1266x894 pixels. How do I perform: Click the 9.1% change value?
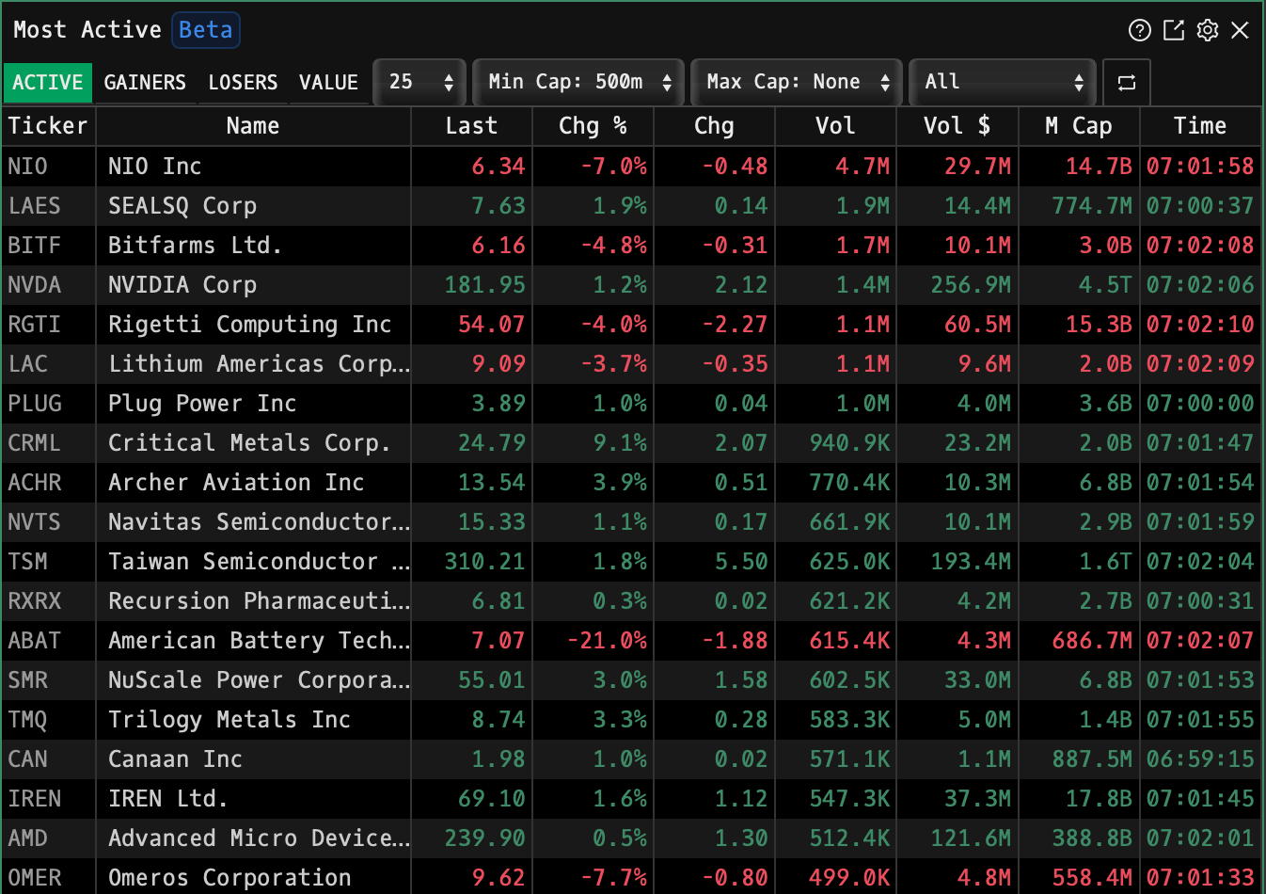tap(621, 443)
